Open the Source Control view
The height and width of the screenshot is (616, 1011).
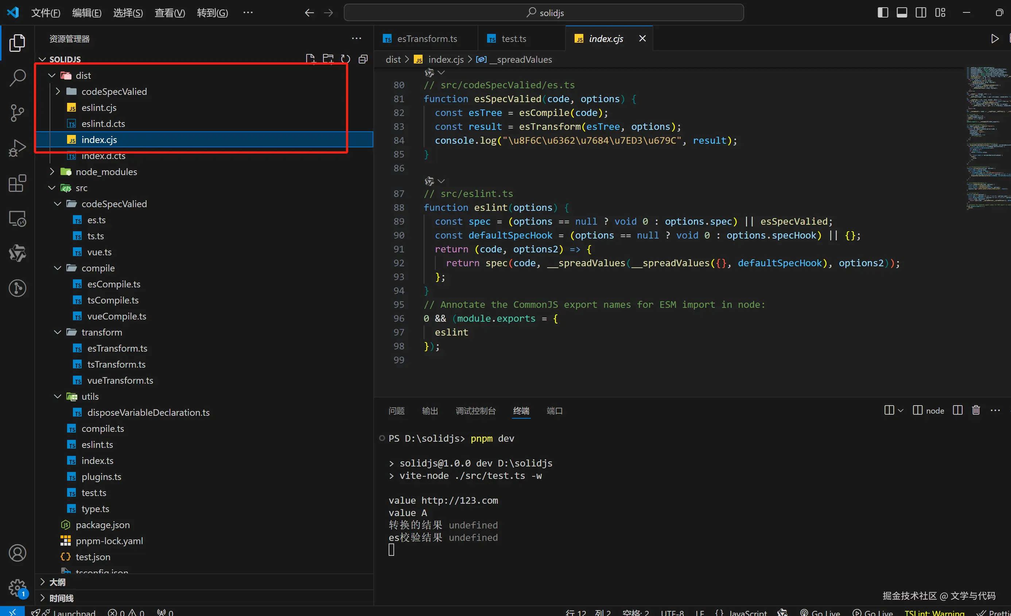(x=17, y=113)
